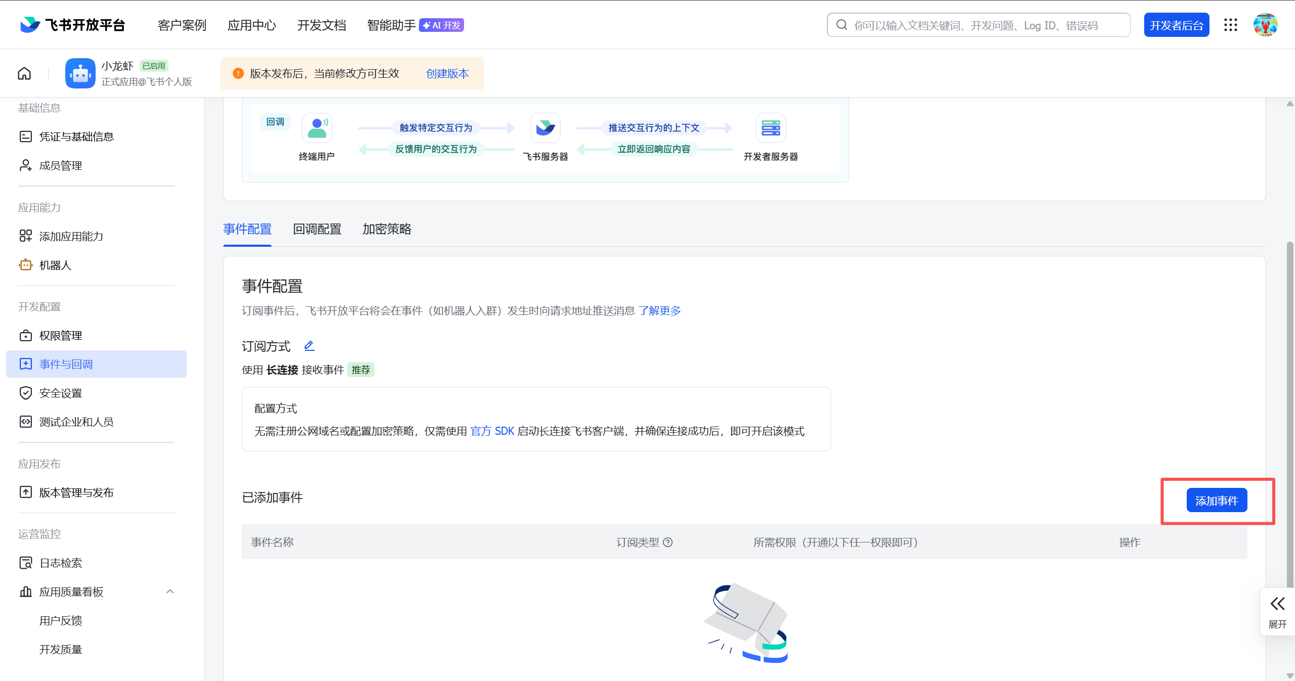Switch to the 加密策略 tab
Screen dimensions: 1295x681
pos(387,229)
